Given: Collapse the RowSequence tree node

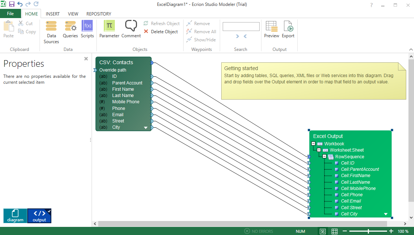Looking at the screenshot, I should click(x=325, y=156).
